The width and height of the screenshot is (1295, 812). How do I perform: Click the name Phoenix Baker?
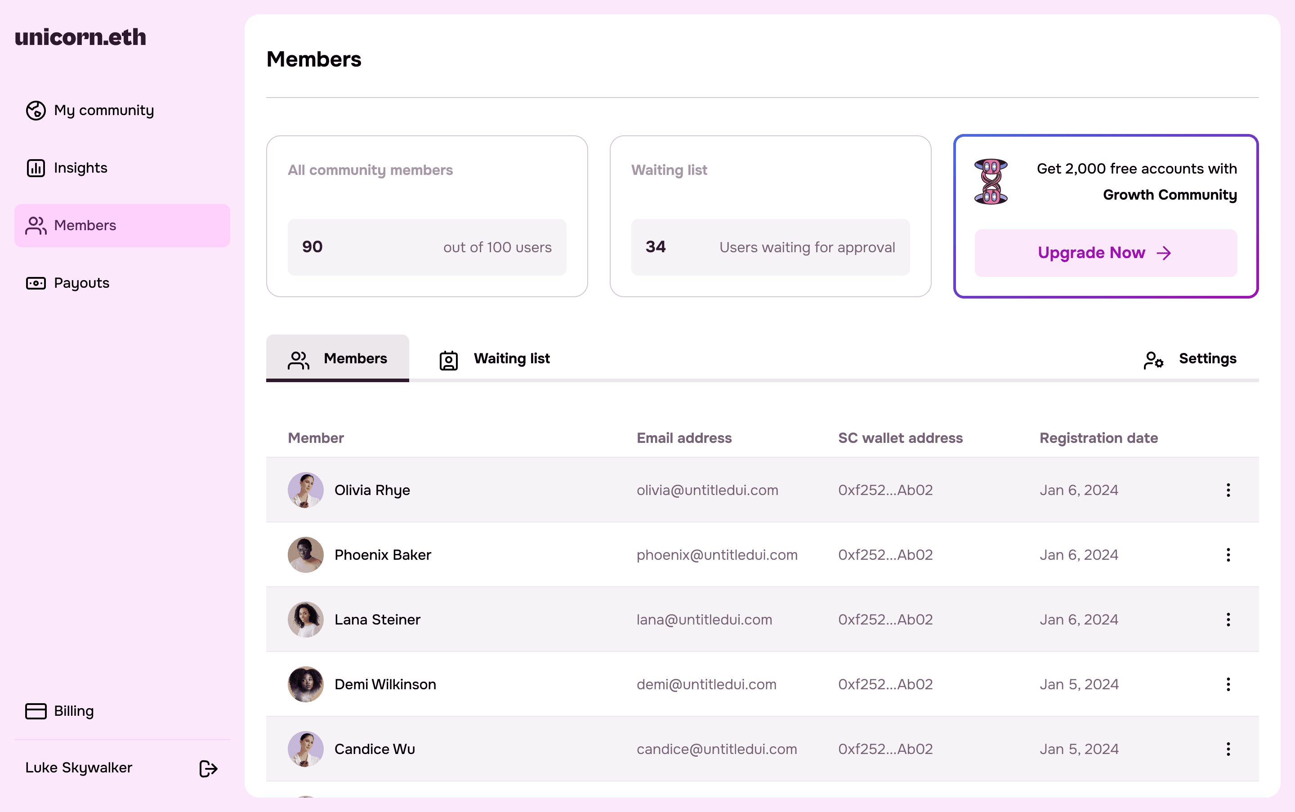[383, 555]
